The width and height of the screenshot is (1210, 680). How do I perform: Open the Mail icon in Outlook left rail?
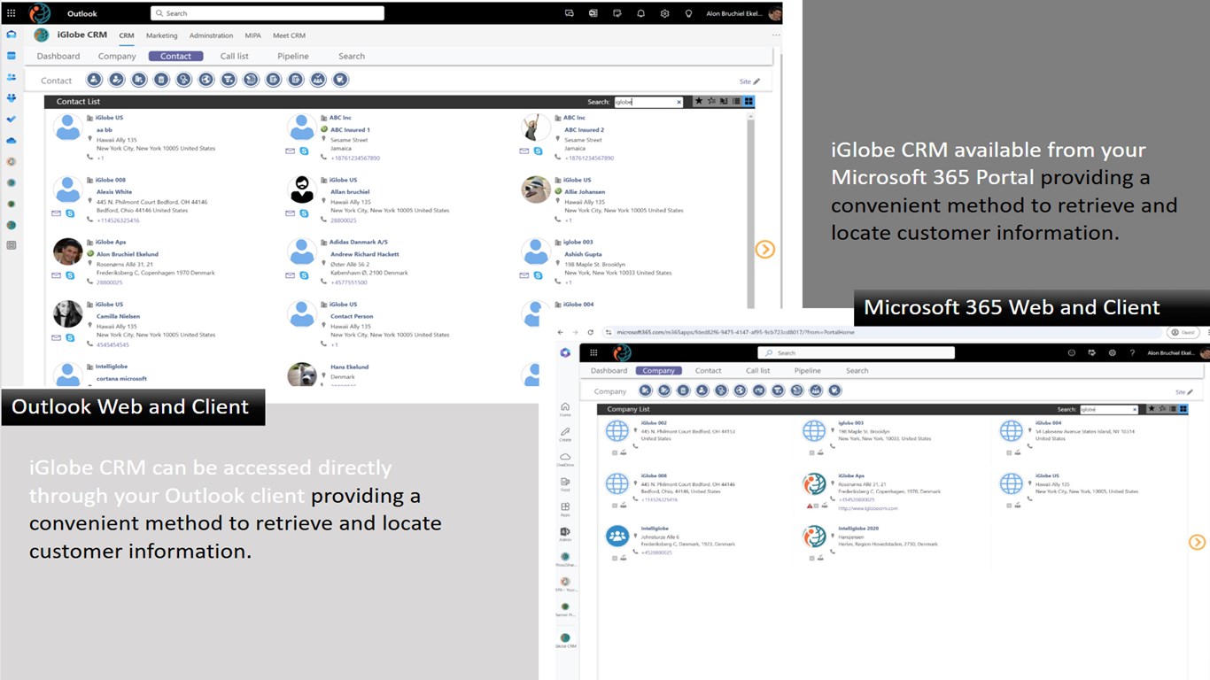pyautogui.click(x=11, y=35)
